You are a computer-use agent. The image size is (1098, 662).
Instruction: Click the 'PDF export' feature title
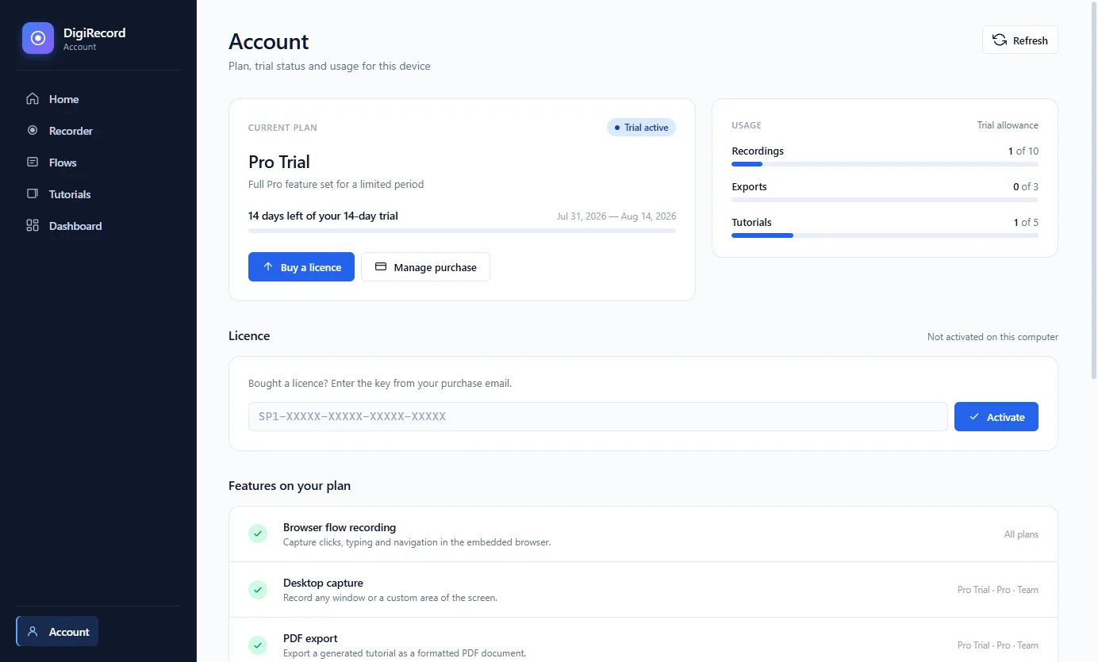tap(310, 638)
